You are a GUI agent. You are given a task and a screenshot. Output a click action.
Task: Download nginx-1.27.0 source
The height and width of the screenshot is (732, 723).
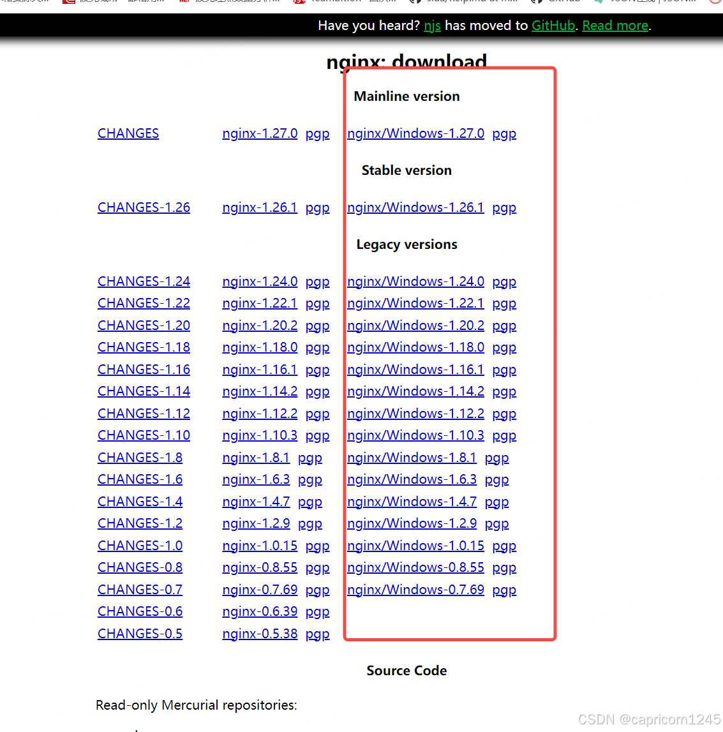click(260, 133)
